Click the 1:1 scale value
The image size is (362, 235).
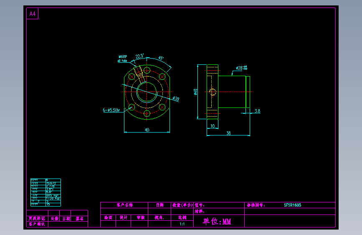182,224
